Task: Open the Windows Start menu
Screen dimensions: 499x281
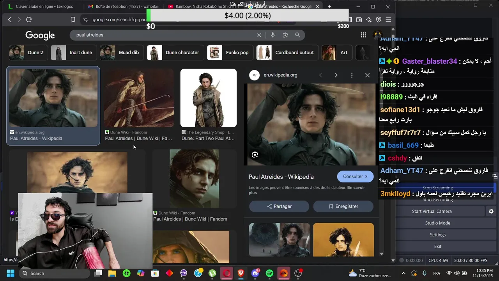Action: coord(11,273)
